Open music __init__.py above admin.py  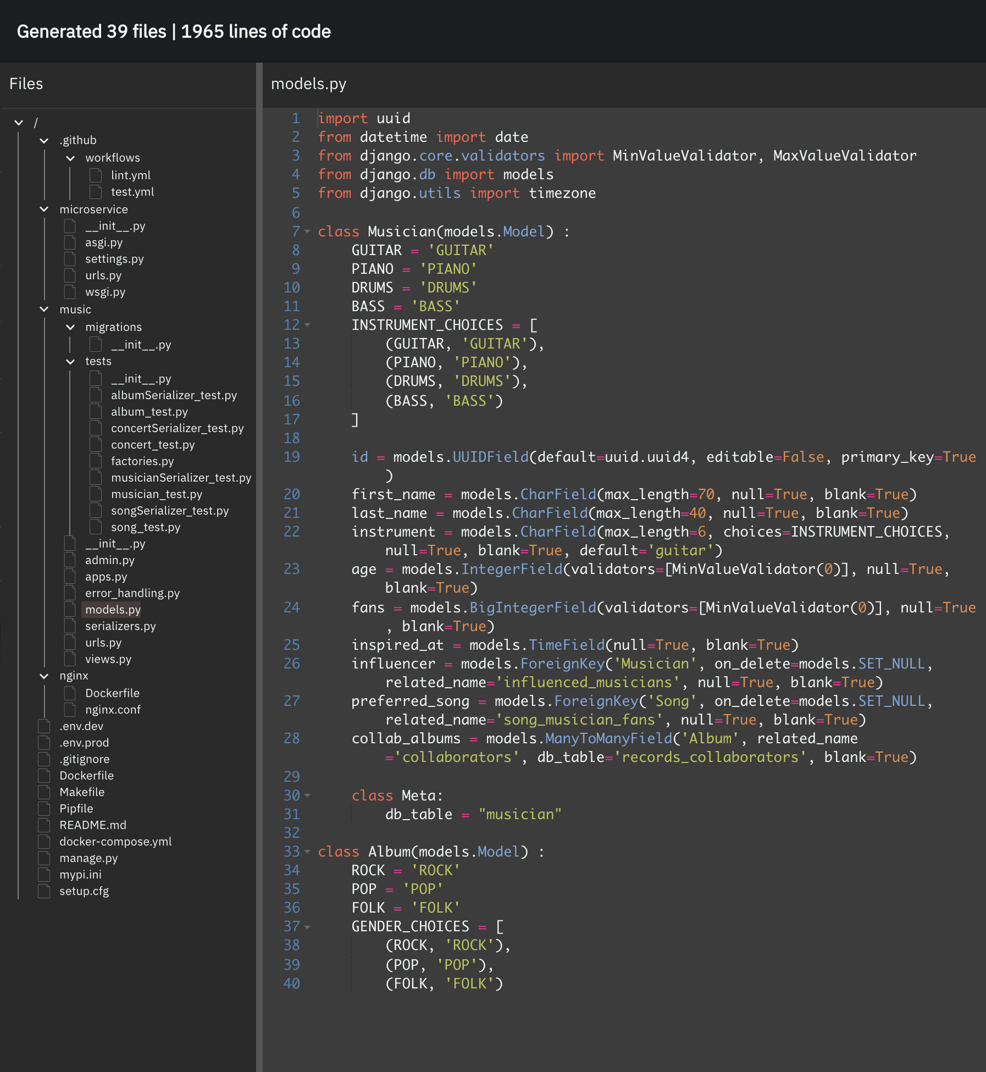(115, 544)
